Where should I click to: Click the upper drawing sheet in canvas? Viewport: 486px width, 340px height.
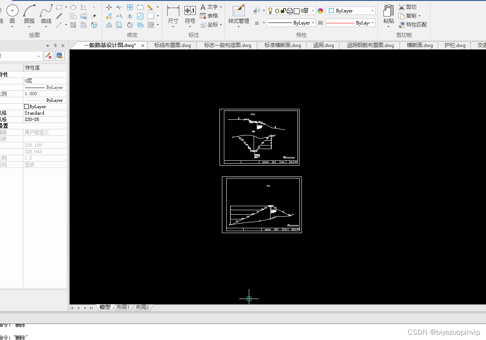(x=259, y=137)
